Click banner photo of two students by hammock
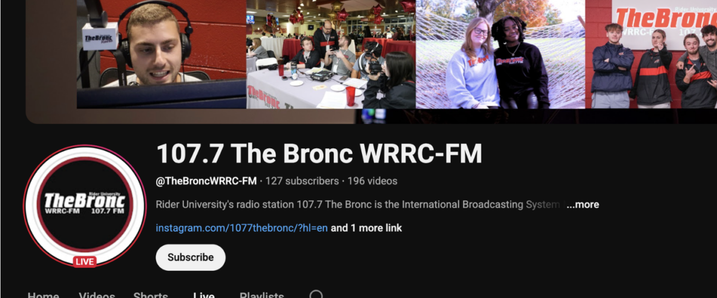 coord(500,54)
